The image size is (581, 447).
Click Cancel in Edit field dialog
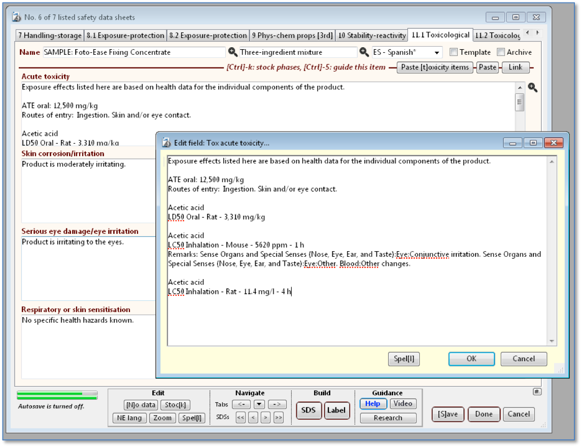click(x=524, y=359)
